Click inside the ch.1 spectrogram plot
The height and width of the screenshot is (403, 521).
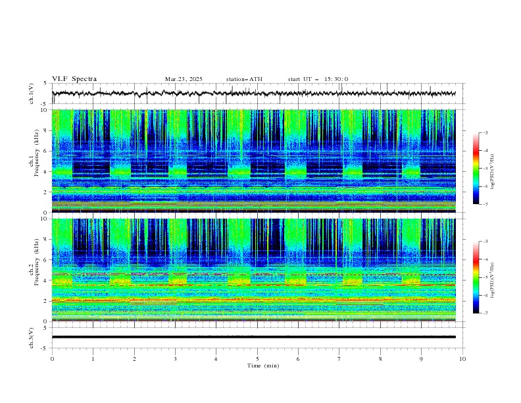pos(253,161)
